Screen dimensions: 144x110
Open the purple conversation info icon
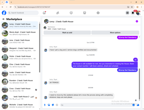tap(137, 21)
